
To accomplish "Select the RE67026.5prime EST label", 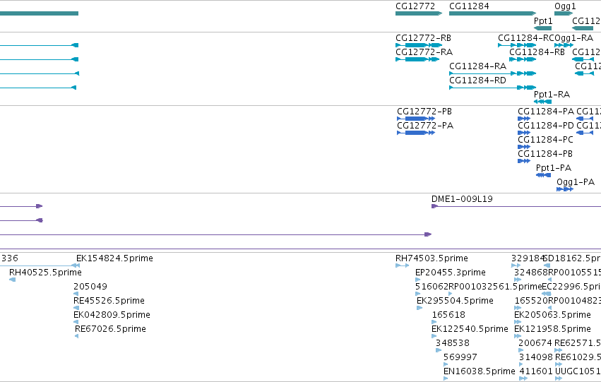I will click(110, 329).
